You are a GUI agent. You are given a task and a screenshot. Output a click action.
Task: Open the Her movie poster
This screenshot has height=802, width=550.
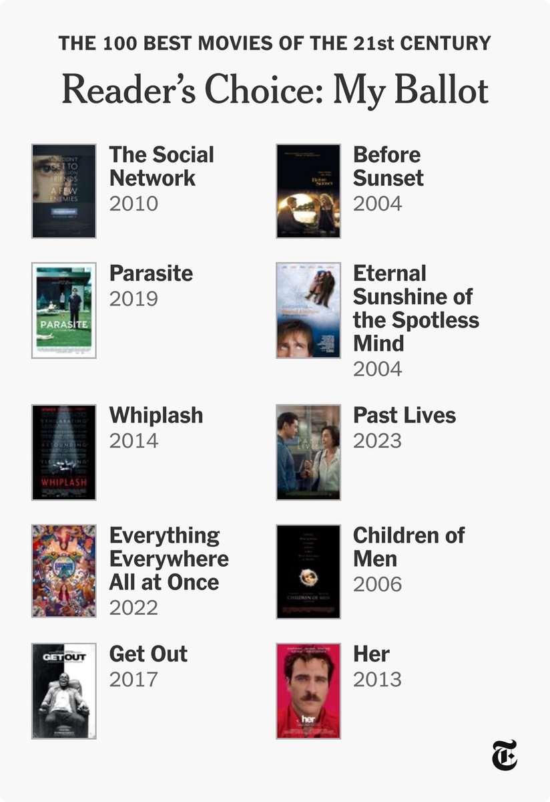(x=308, y=691)
